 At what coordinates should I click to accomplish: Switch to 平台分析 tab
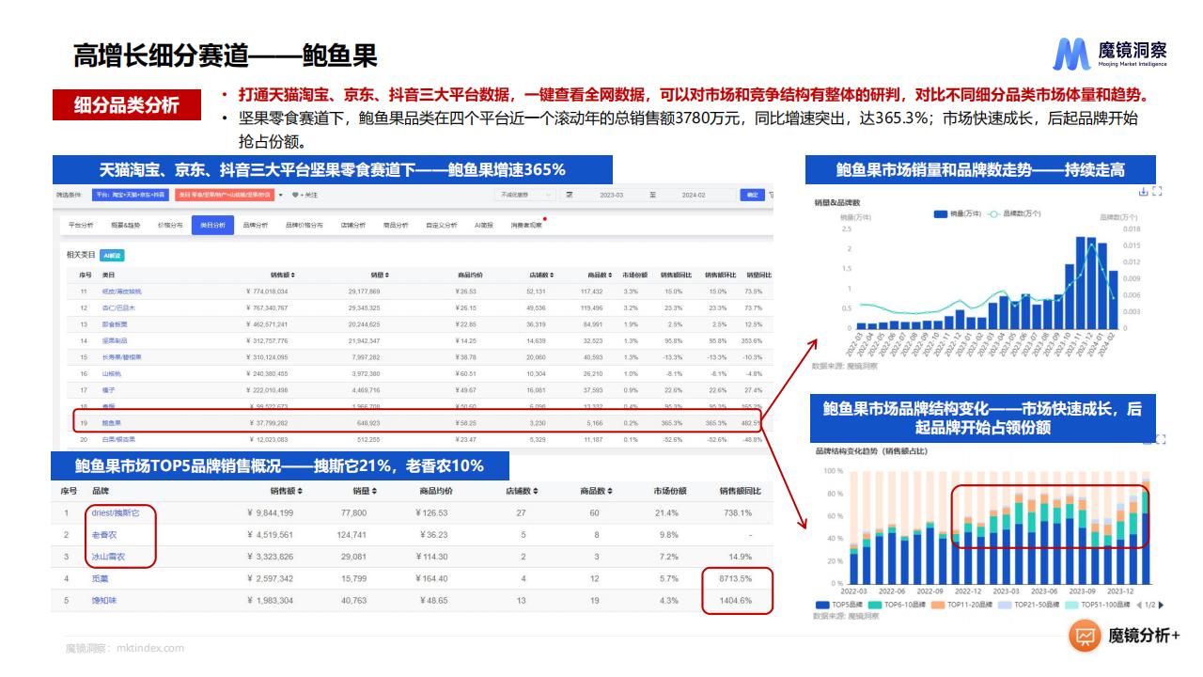82,226
